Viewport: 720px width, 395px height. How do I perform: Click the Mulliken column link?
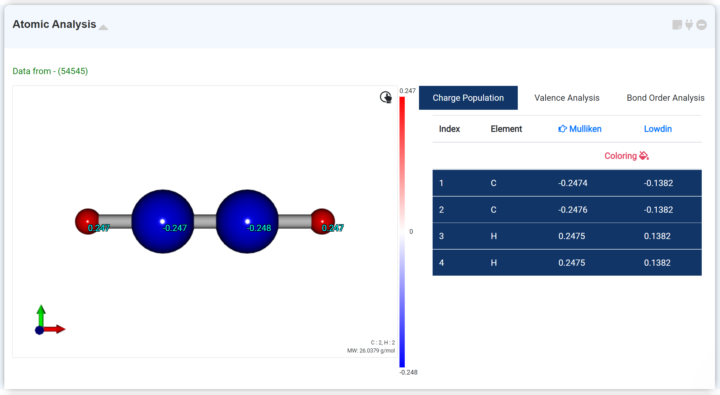[x=585, y=129]
